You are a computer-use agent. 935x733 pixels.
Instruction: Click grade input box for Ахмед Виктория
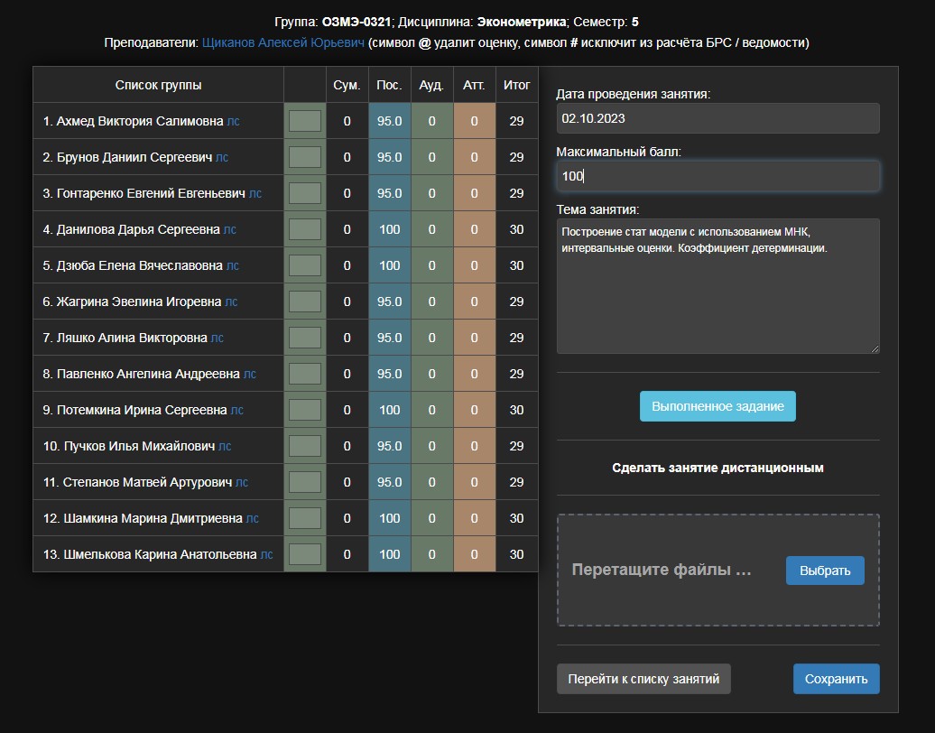pyautogui.click(x=305, y=121)
